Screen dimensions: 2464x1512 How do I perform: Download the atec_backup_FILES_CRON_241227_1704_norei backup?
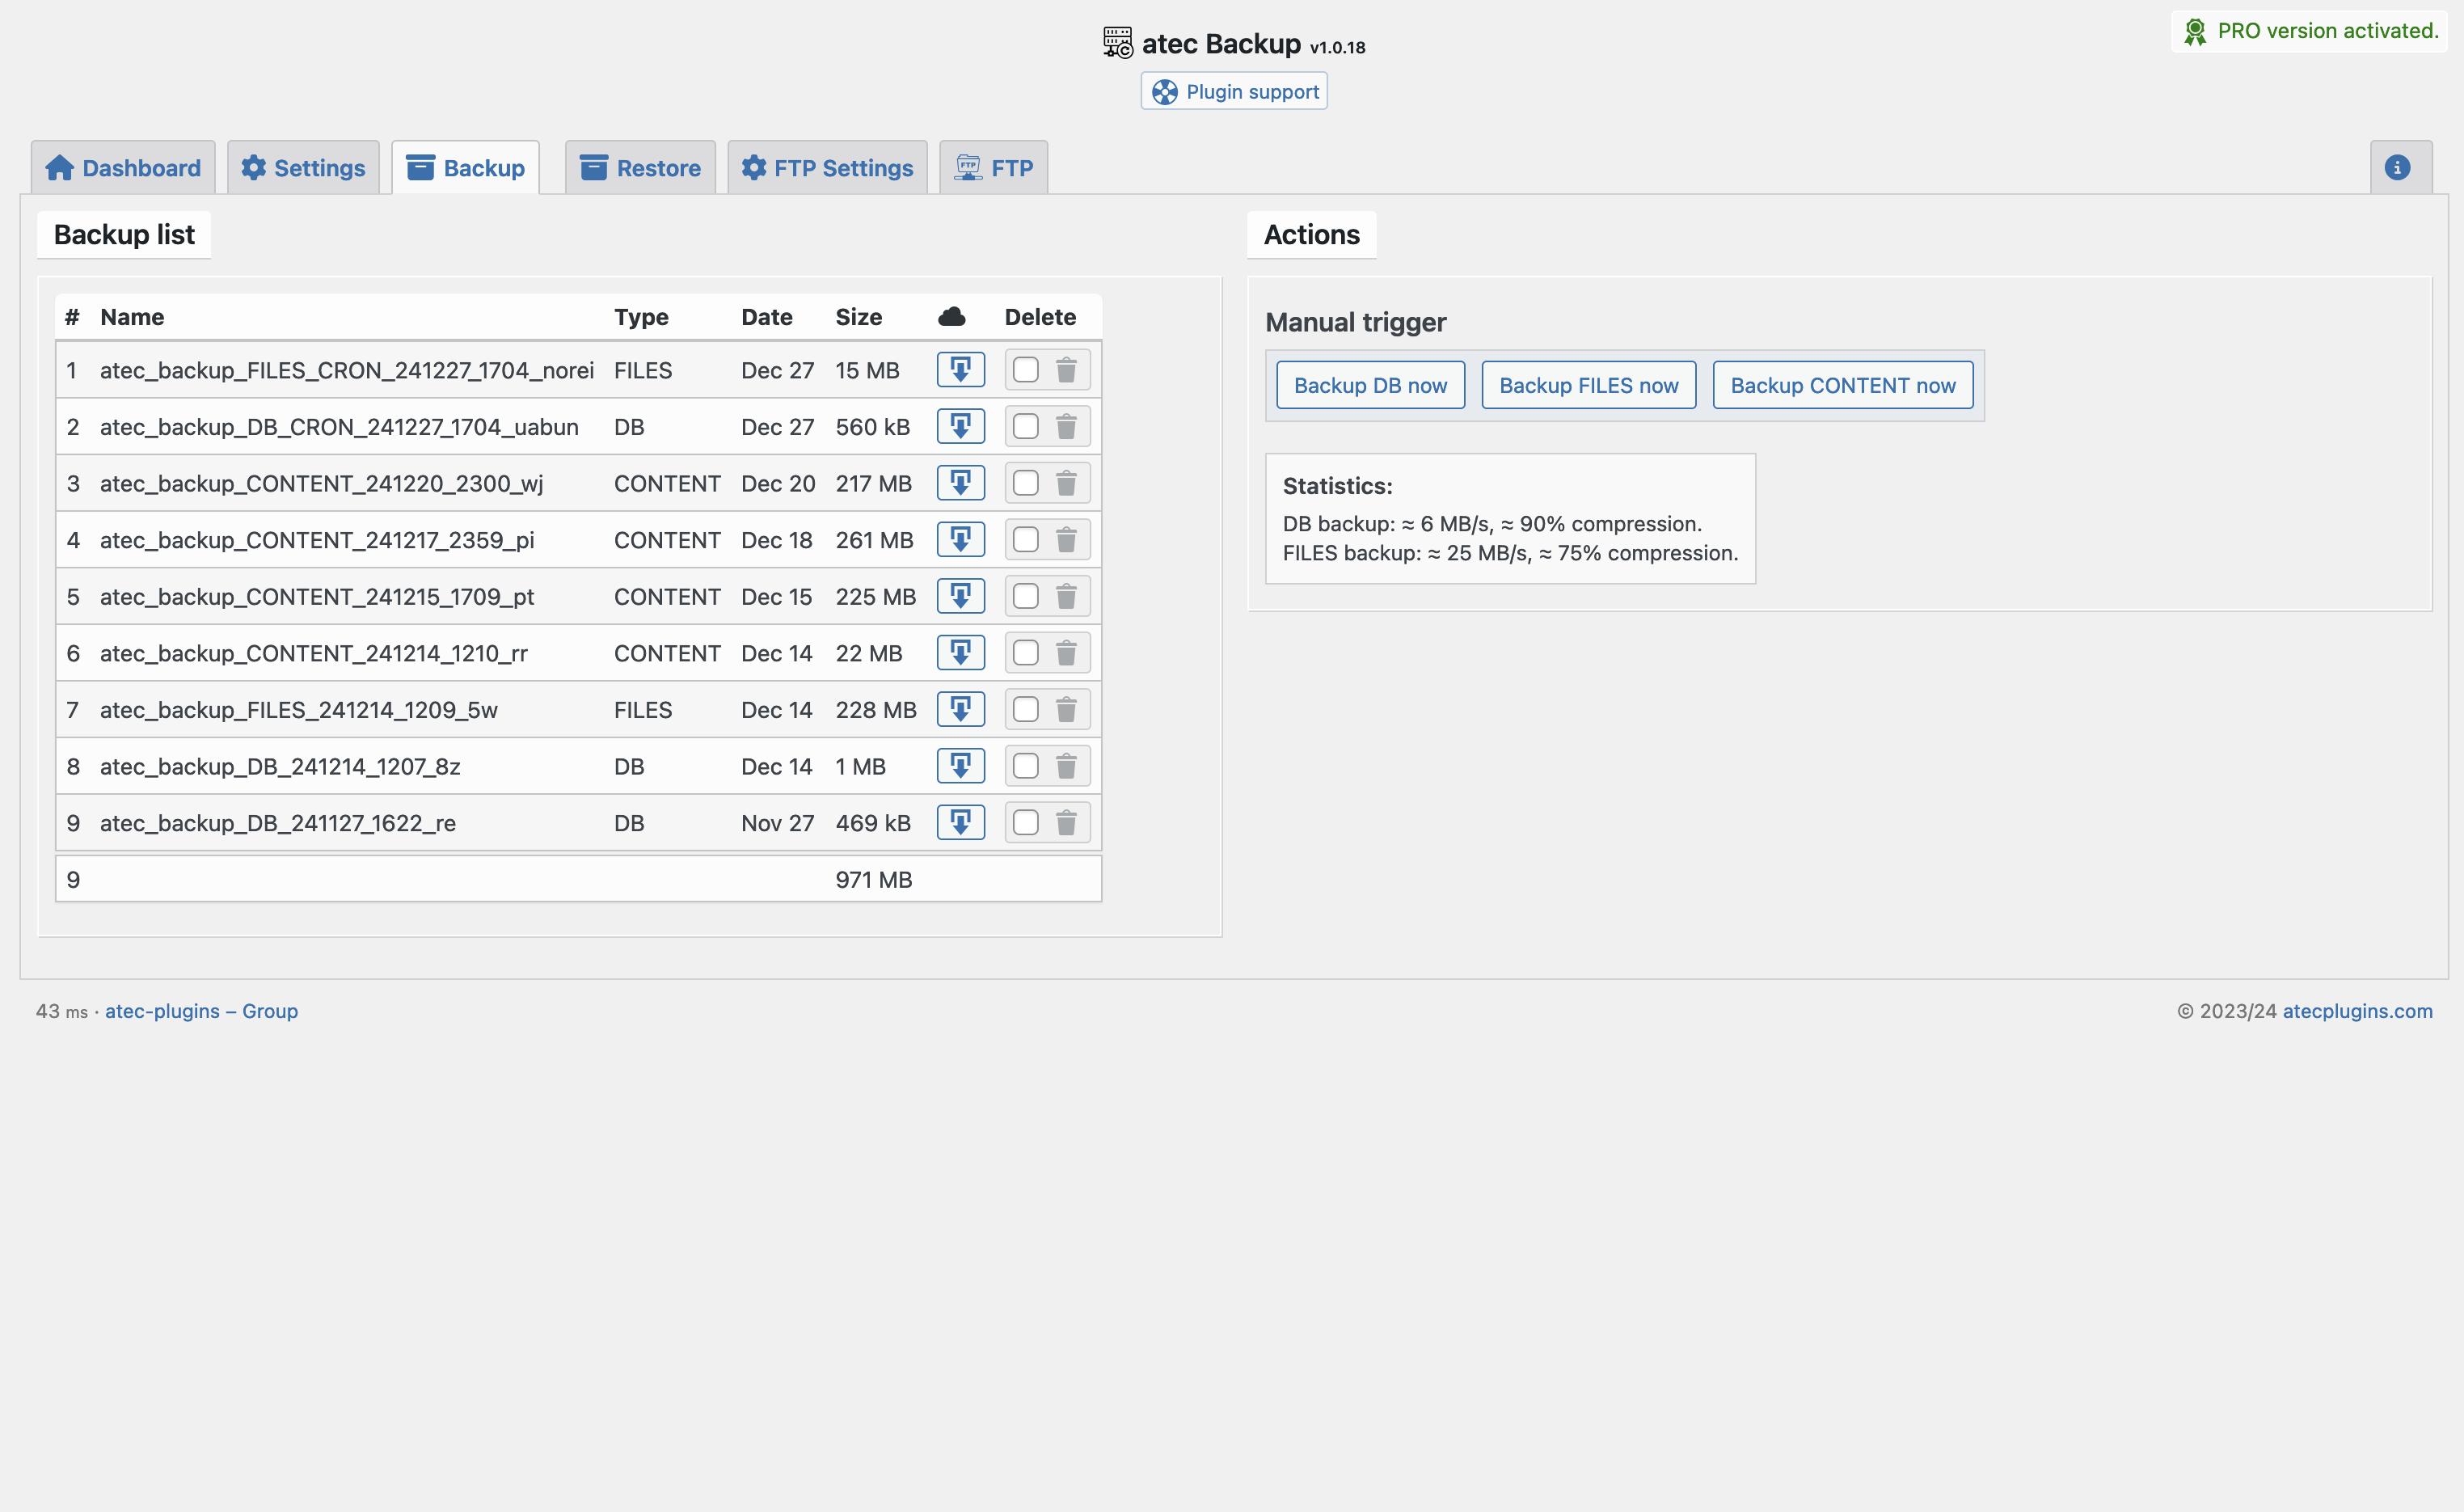point(960,370)
